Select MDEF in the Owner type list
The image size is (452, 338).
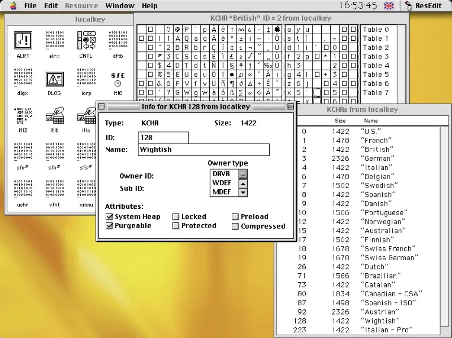click(x=225, y=192)
